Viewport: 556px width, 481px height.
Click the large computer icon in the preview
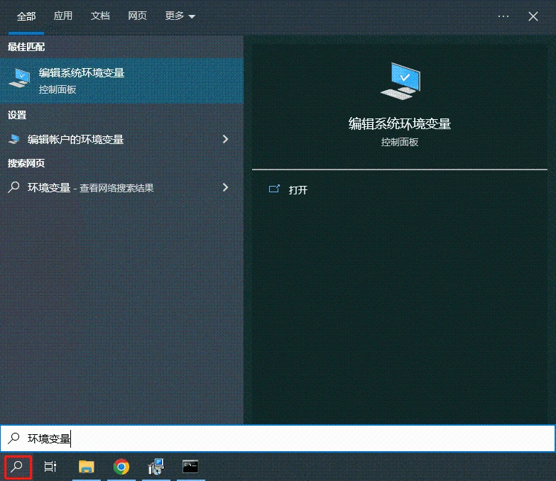[x=400, y=81]
